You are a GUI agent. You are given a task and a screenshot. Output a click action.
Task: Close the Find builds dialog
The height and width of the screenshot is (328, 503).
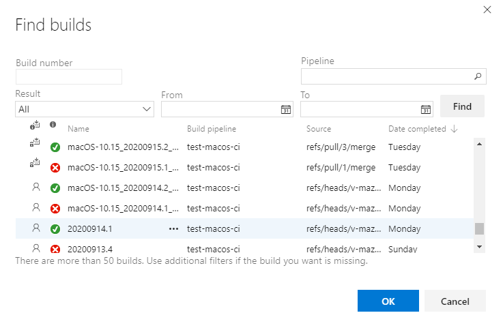[x=487, y=10]
